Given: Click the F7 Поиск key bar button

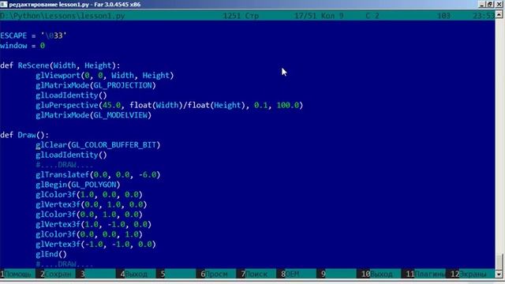Looking at the screenshot, I should coord(256,274).
